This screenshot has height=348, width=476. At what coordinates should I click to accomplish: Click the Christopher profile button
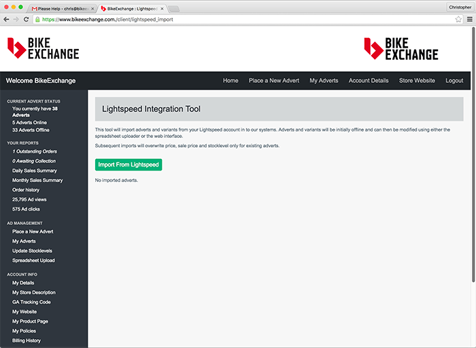click(x=460, y=7)
